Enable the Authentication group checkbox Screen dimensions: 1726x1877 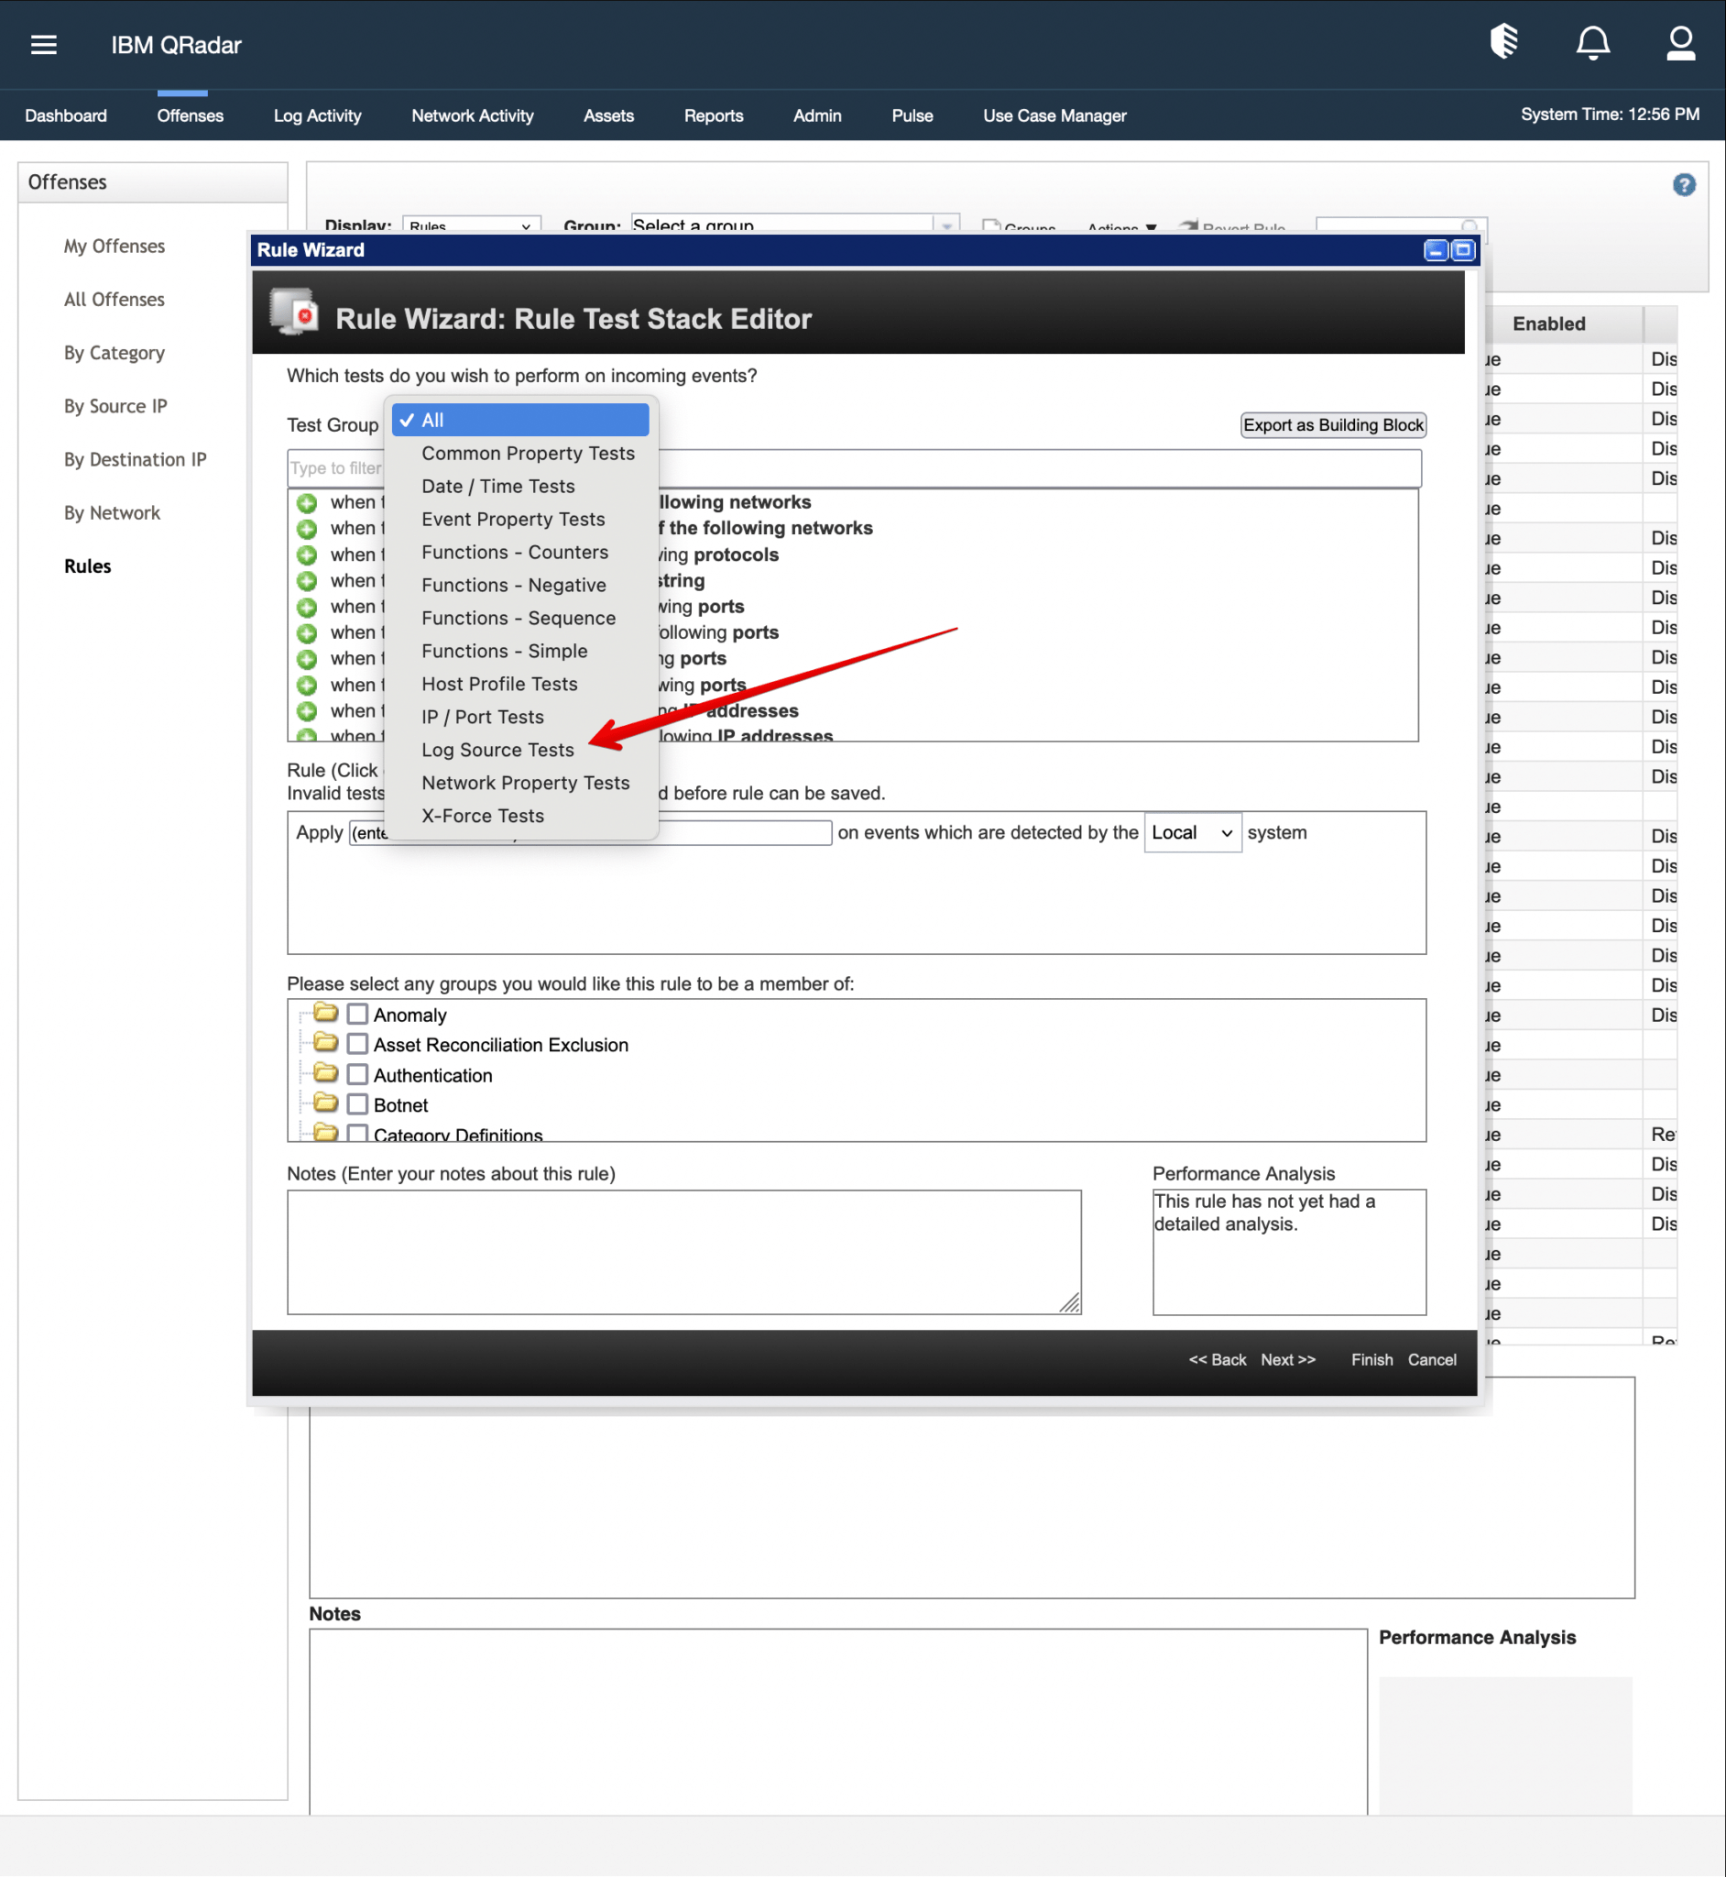tap(356, 1073)
